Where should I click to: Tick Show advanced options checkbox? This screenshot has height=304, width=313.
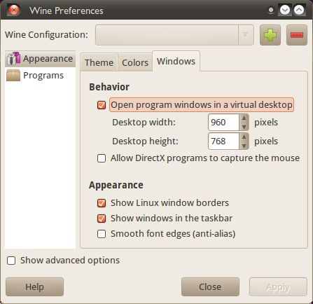click(x=11, y=261)
